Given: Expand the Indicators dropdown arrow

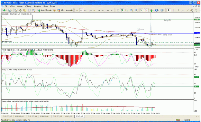Looking at the screenshot, I should pyautogui.click(x=153, y=10).
